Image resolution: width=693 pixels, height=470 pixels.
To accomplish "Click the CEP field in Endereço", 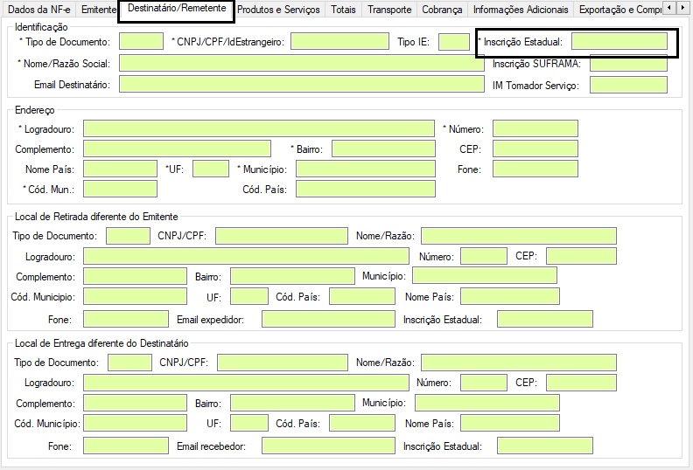I will pos(535,149).
